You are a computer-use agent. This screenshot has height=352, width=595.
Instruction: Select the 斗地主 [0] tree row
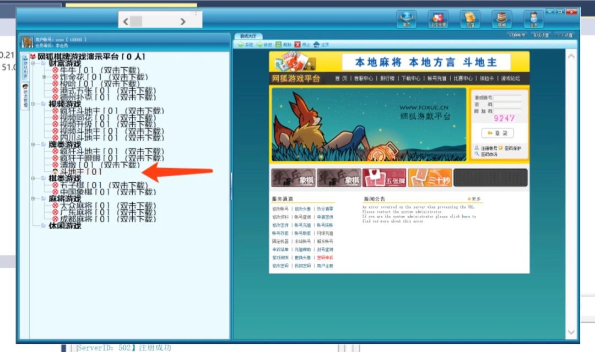tap(78, 171)
